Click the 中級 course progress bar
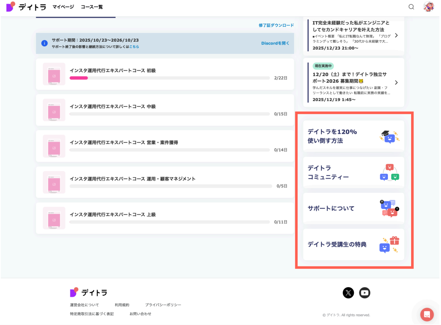441x325 pixels. (169, 114)
